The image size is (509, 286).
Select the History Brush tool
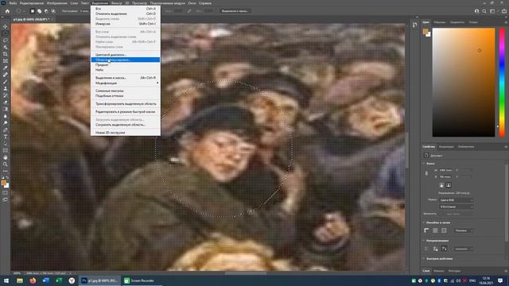[x=6, y=95]
